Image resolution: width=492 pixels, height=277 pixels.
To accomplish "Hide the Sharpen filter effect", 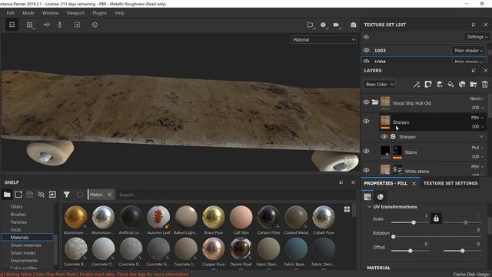I will coord(384,137).
